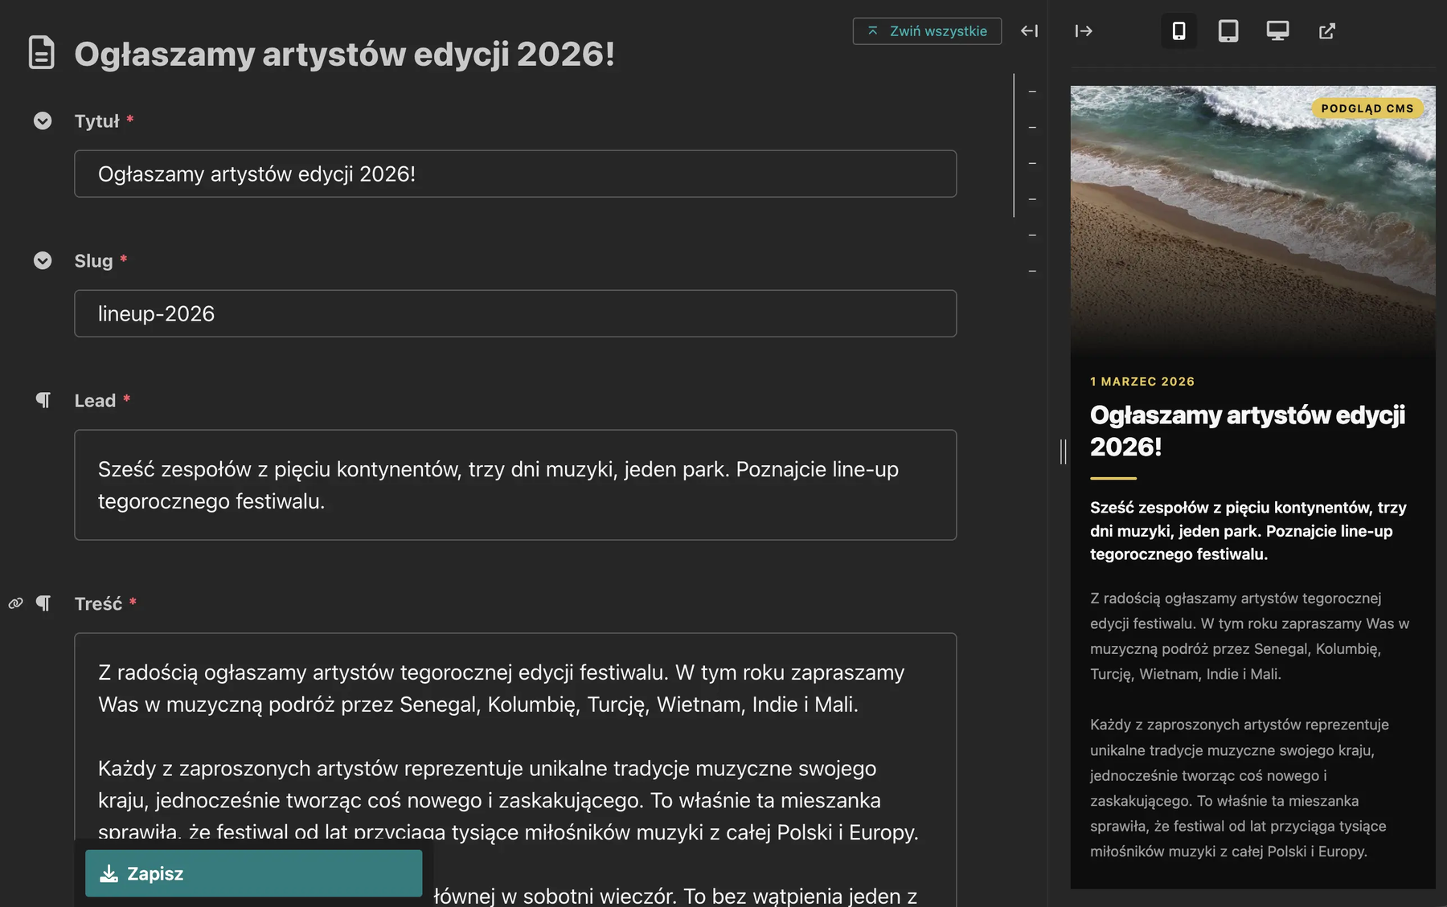1447x907 pixels.
Task: Click the paragraph icon next to Treść
Action: point(43,603)
